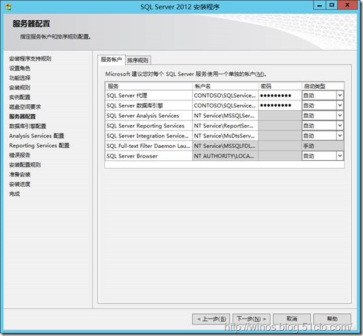This screenshot has height=336, width=363.
Task: Select SQL Server Integration Service row
Action: [x=149, y=135]
